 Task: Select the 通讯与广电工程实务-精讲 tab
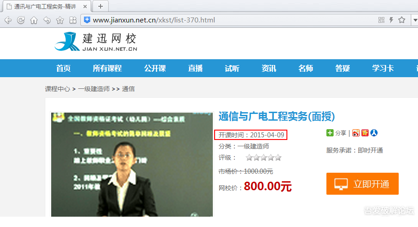[46, 6]
